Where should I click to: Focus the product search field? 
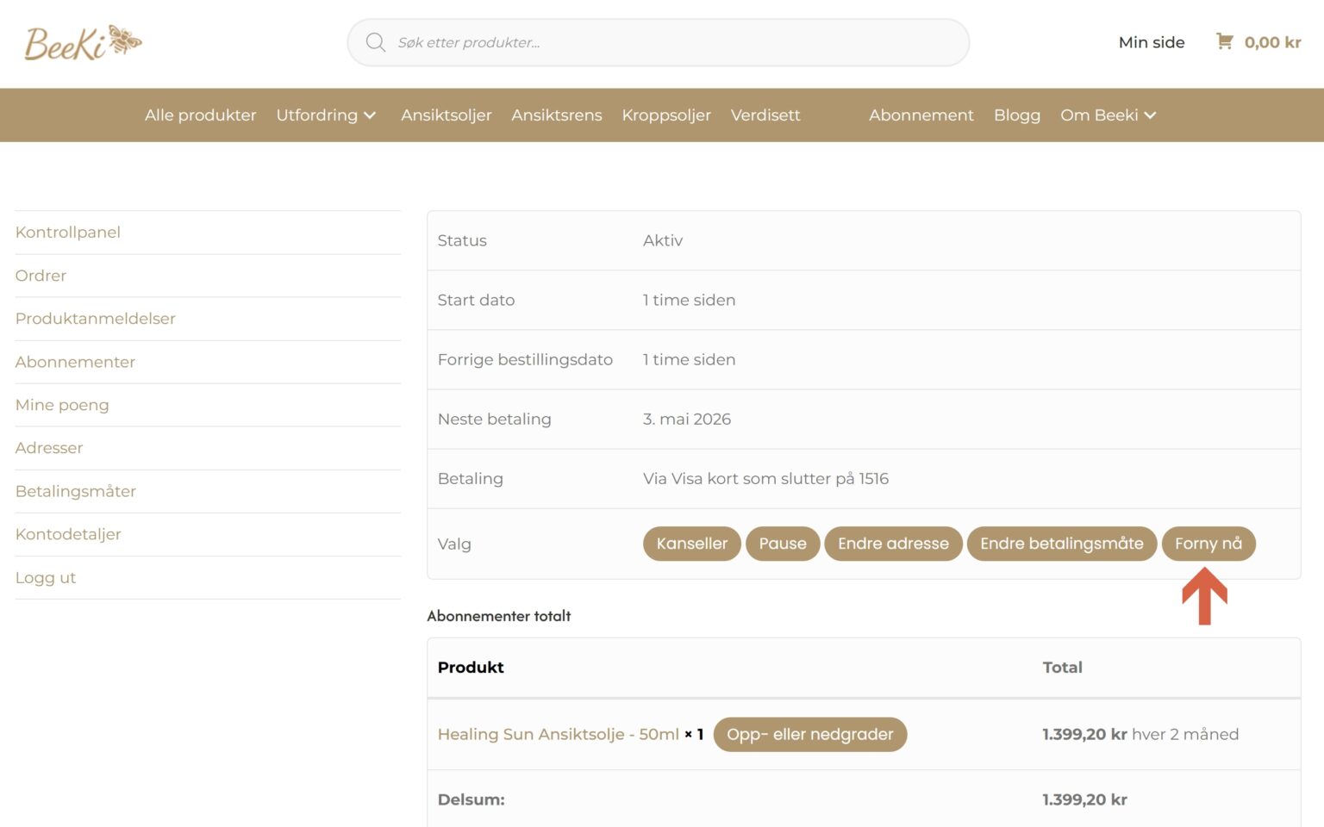(x=672, y=42)
